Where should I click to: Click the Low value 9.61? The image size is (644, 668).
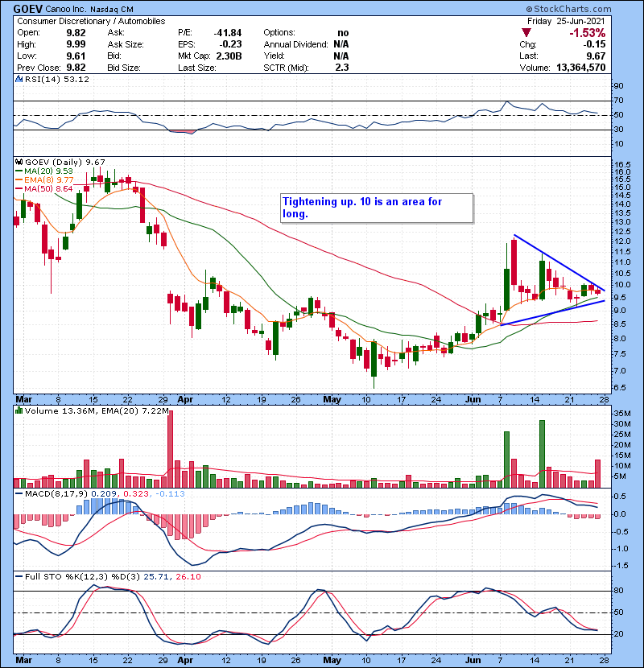76,56
